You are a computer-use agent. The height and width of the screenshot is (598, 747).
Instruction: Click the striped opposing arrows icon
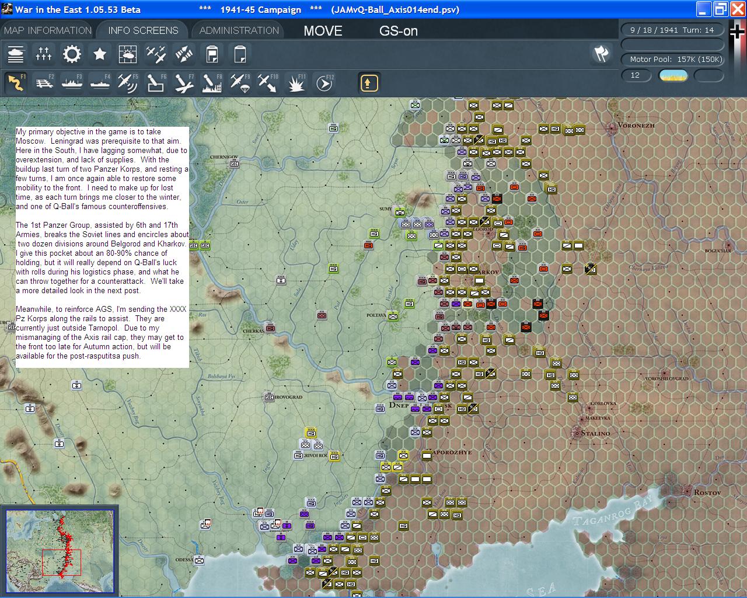point(184,54)
